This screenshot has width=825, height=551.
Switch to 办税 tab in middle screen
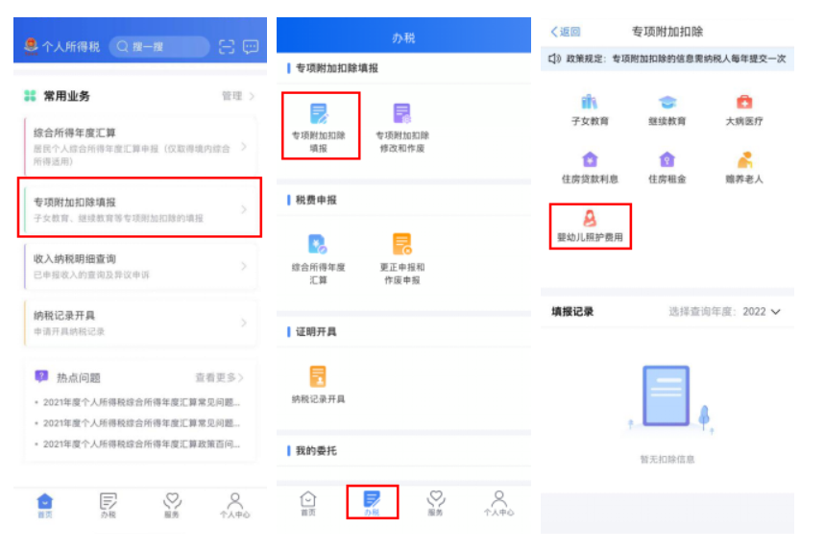(x=372, y=502)
